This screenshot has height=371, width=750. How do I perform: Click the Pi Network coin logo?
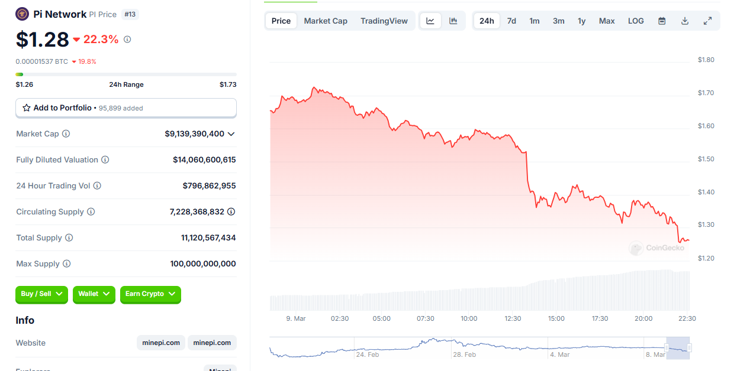(22, 14)
